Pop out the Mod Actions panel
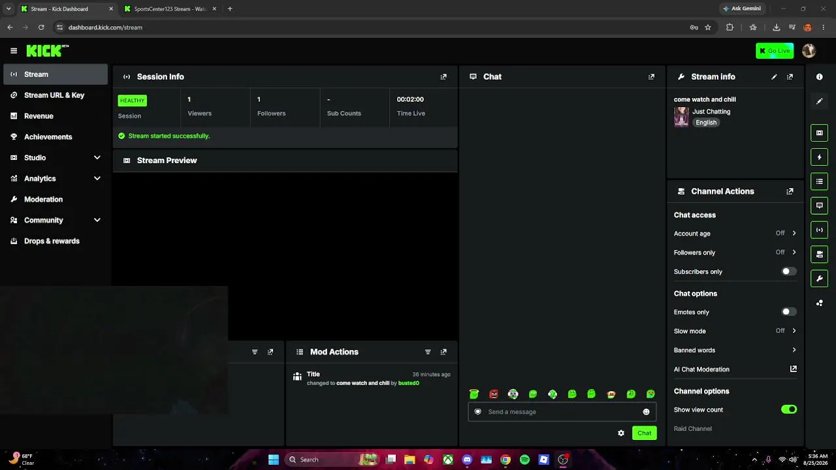 (443, 352)
